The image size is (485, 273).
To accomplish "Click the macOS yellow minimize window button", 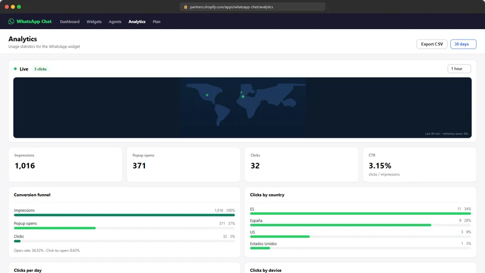I will coord(13,7).
